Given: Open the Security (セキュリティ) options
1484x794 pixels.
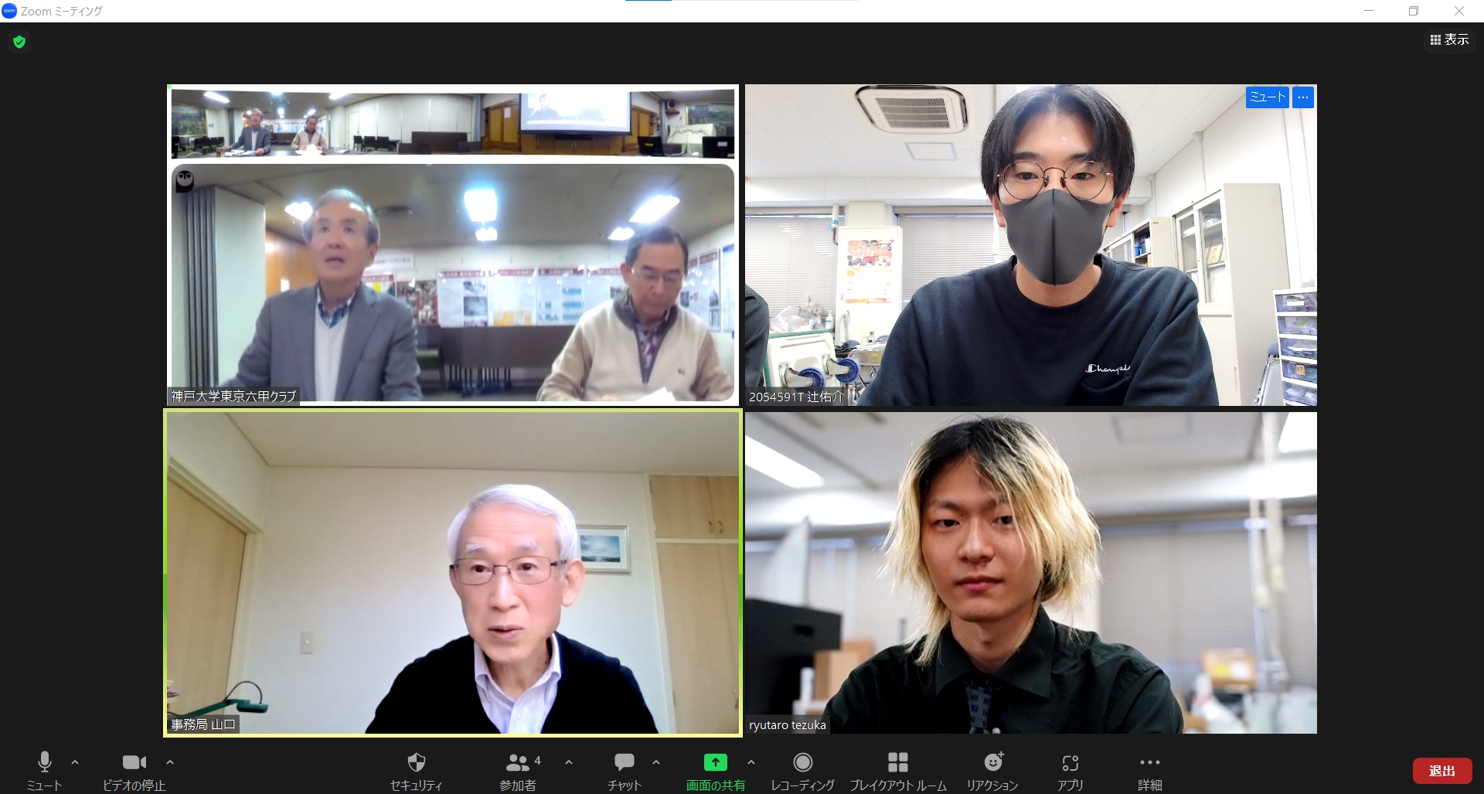Looking at the screenshot, I should coord(416,771).
